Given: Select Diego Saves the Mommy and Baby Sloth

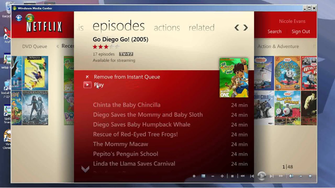Looking at the screenshot, I should click(148, 115).
